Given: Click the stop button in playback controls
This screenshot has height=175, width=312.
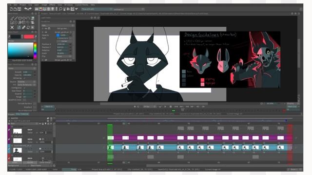Looking at the screenshot, I should (171, 106).
